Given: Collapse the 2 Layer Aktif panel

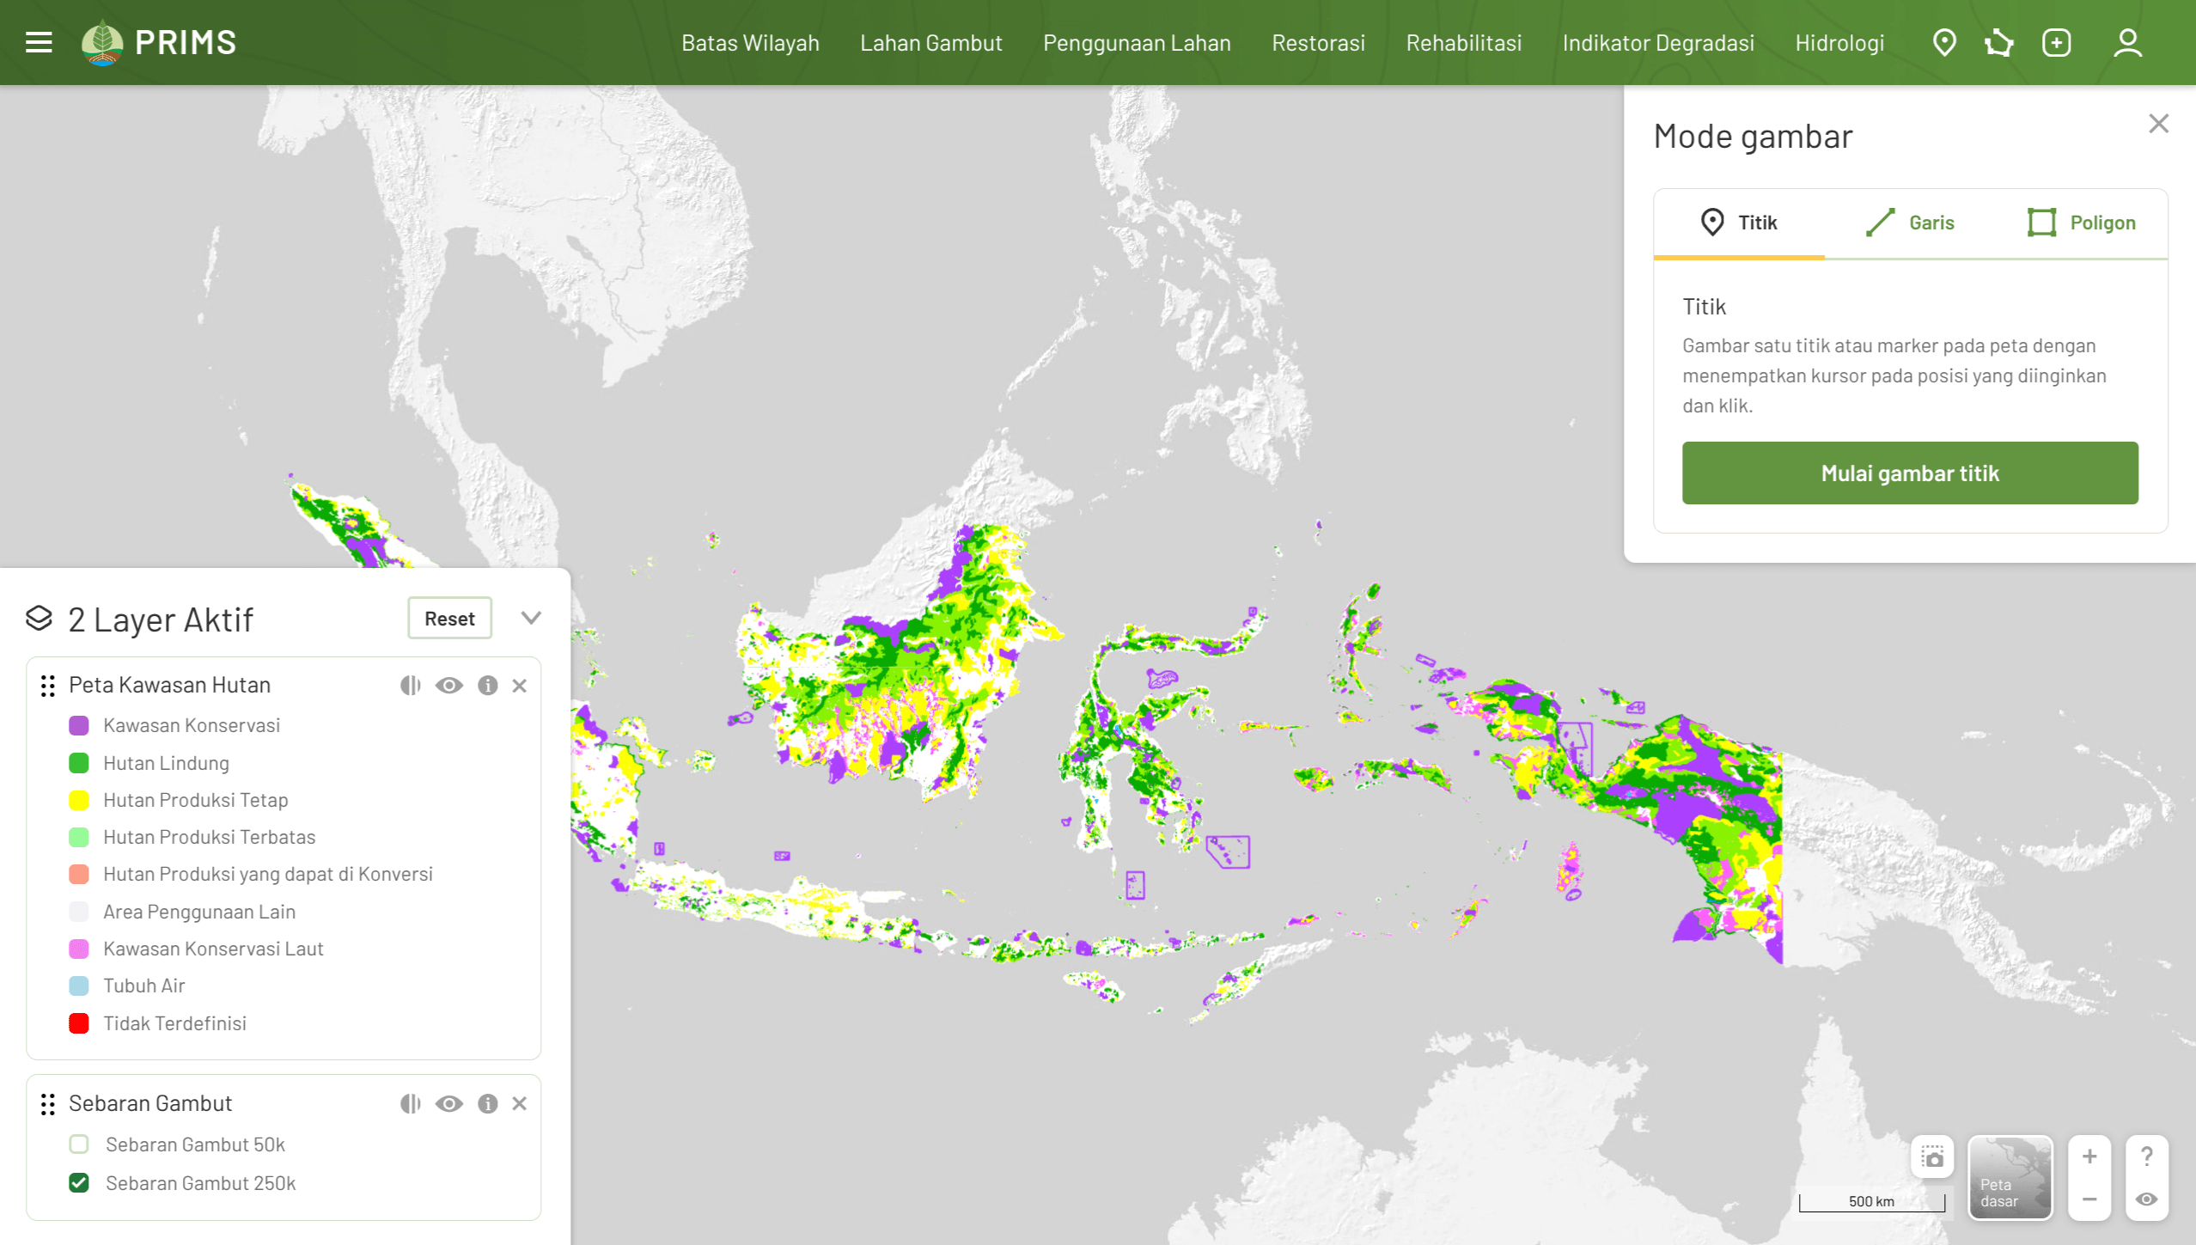Looking at the screenshot, I should (x=531, y=618).
